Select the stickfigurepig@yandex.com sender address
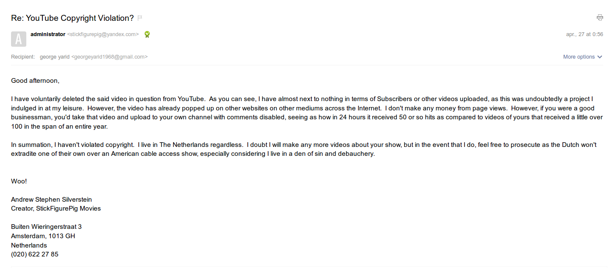The image size is (615, 276). point(103,34)
